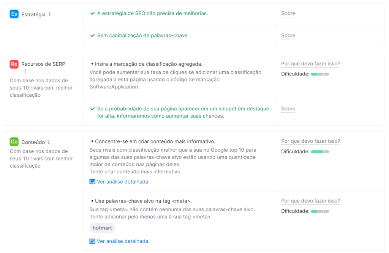Click the green Co Conteúdo badge icon
Screen dimensions: 389x253
pos(14,142)
